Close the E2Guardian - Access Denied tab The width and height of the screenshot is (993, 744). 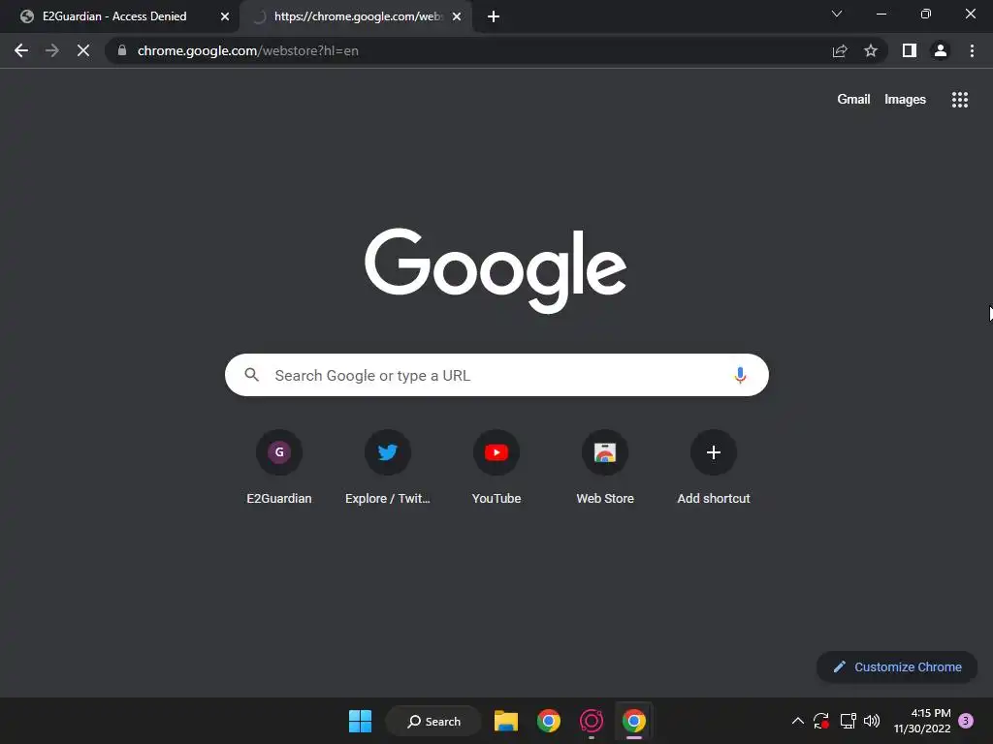point(225,16)
